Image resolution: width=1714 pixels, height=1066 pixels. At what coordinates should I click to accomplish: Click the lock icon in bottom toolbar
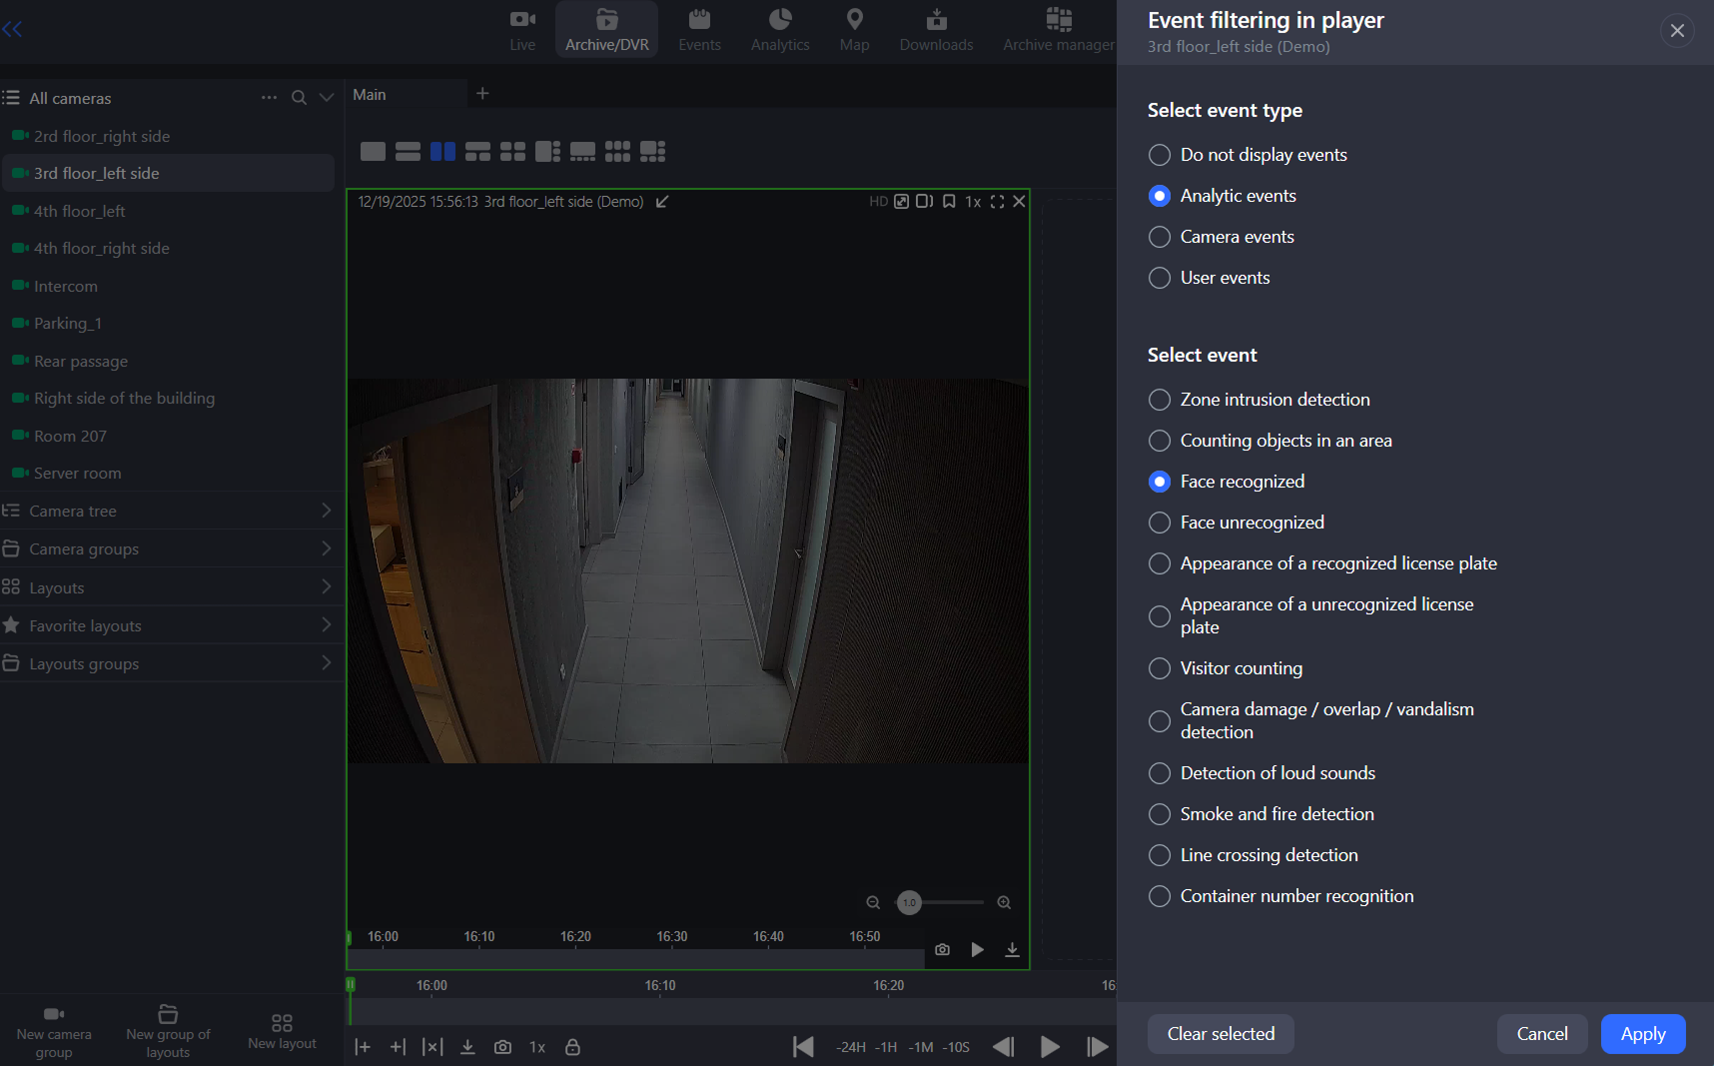point(572,1047)
